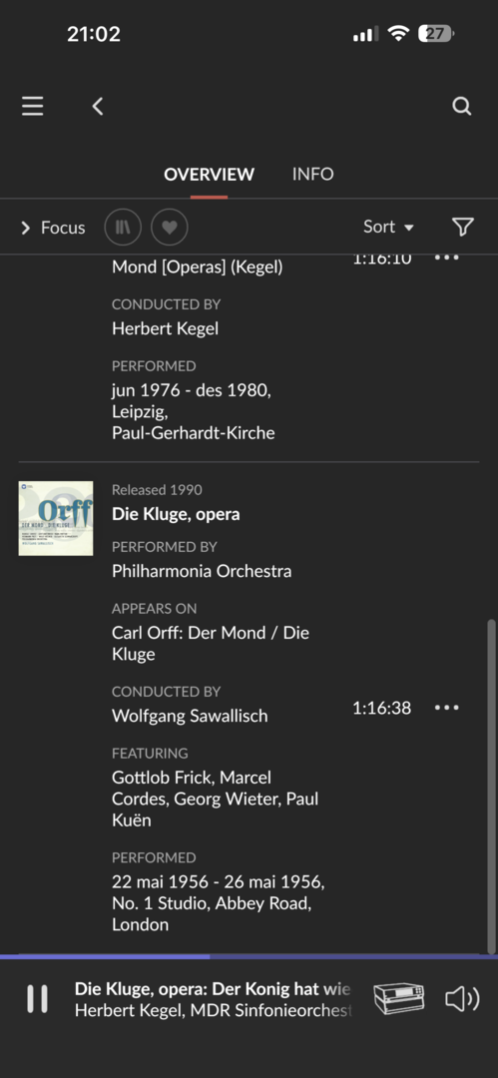Toggle the library-only filter button
Viewport: 498px width, 1078px height.
(123, 227)
